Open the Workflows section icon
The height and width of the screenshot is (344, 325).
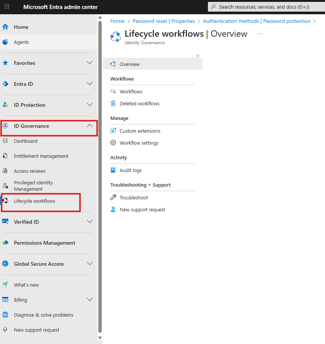tap(113, 91)
